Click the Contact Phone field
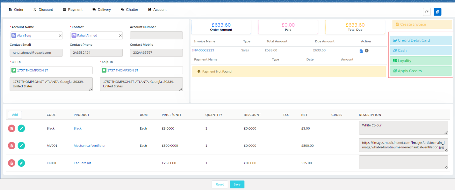Image resolution: width=455 pixels, height=190 pixels. pyautogui.click(x=96, y=53)
